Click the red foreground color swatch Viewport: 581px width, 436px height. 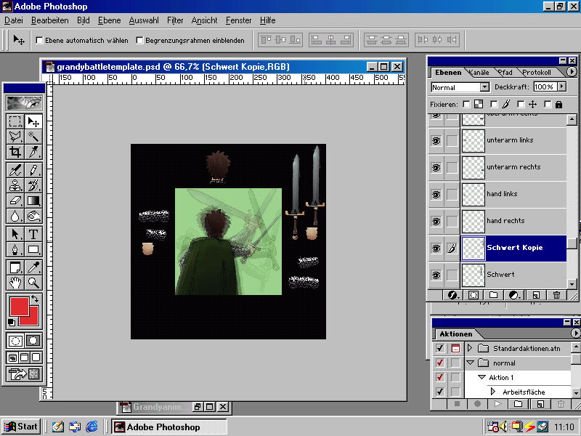point(19,306)
